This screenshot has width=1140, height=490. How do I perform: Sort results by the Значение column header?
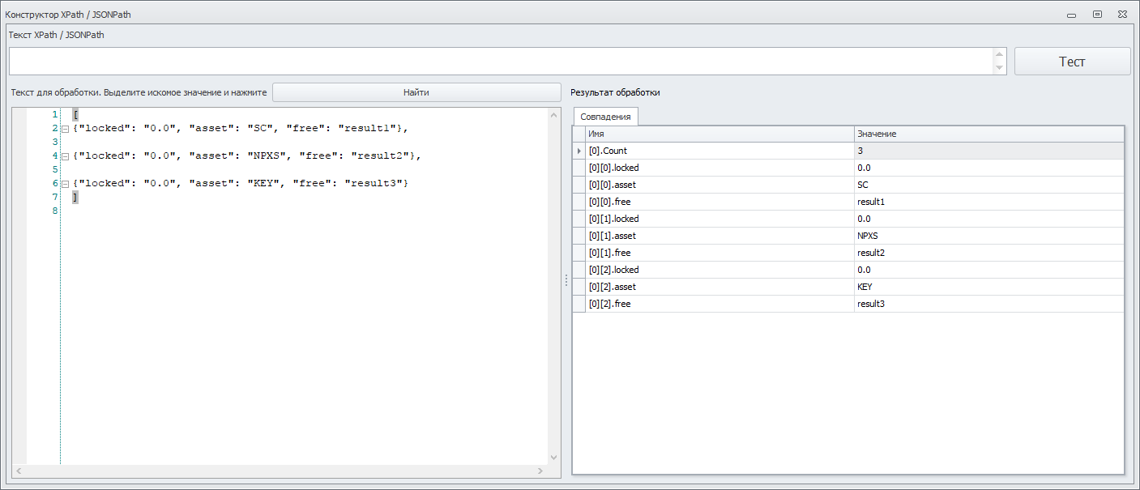point(988,134)
